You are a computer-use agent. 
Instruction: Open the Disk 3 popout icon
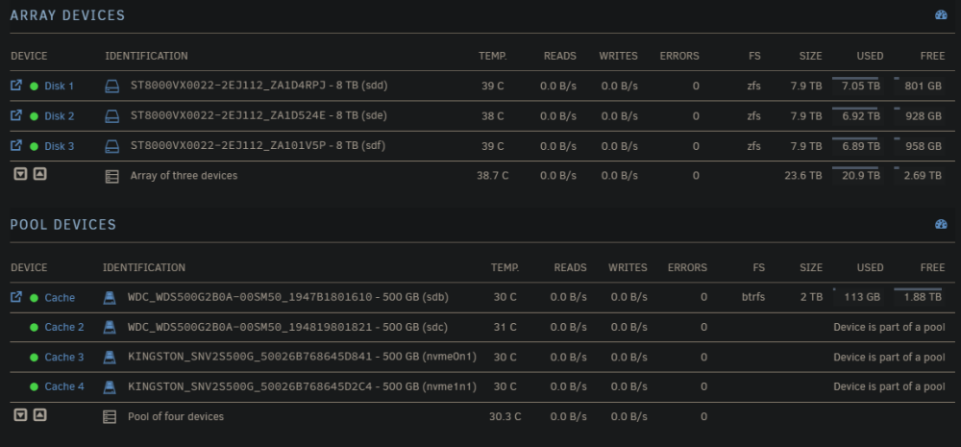[16, 145]
